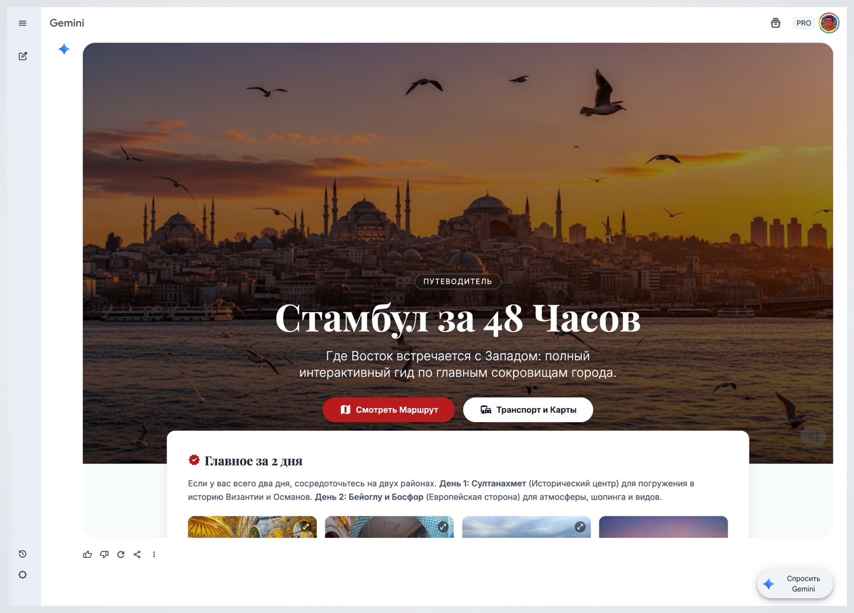Open more options three-dot menu

click(154, 554)
